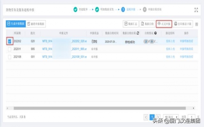Click the gray badge showing 0 in 自检情况 column
This screenshot has width=204, height=127.
click(x=152, y=41)
